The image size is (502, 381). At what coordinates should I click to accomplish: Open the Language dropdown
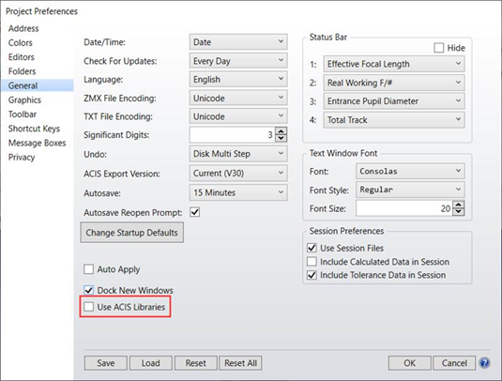pos(238,80)
